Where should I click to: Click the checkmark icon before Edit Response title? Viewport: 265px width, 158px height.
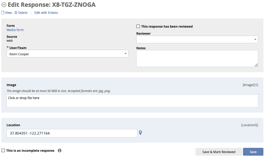click(4, 5)
